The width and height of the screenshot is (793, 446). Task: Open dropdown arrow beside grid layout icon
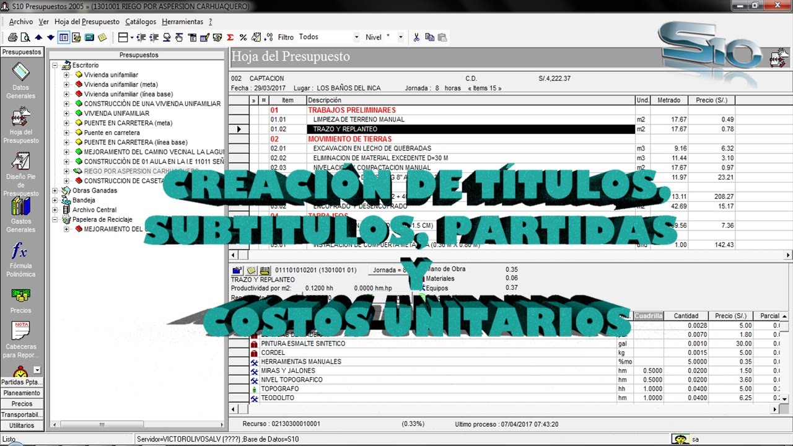tap(133, 37)
